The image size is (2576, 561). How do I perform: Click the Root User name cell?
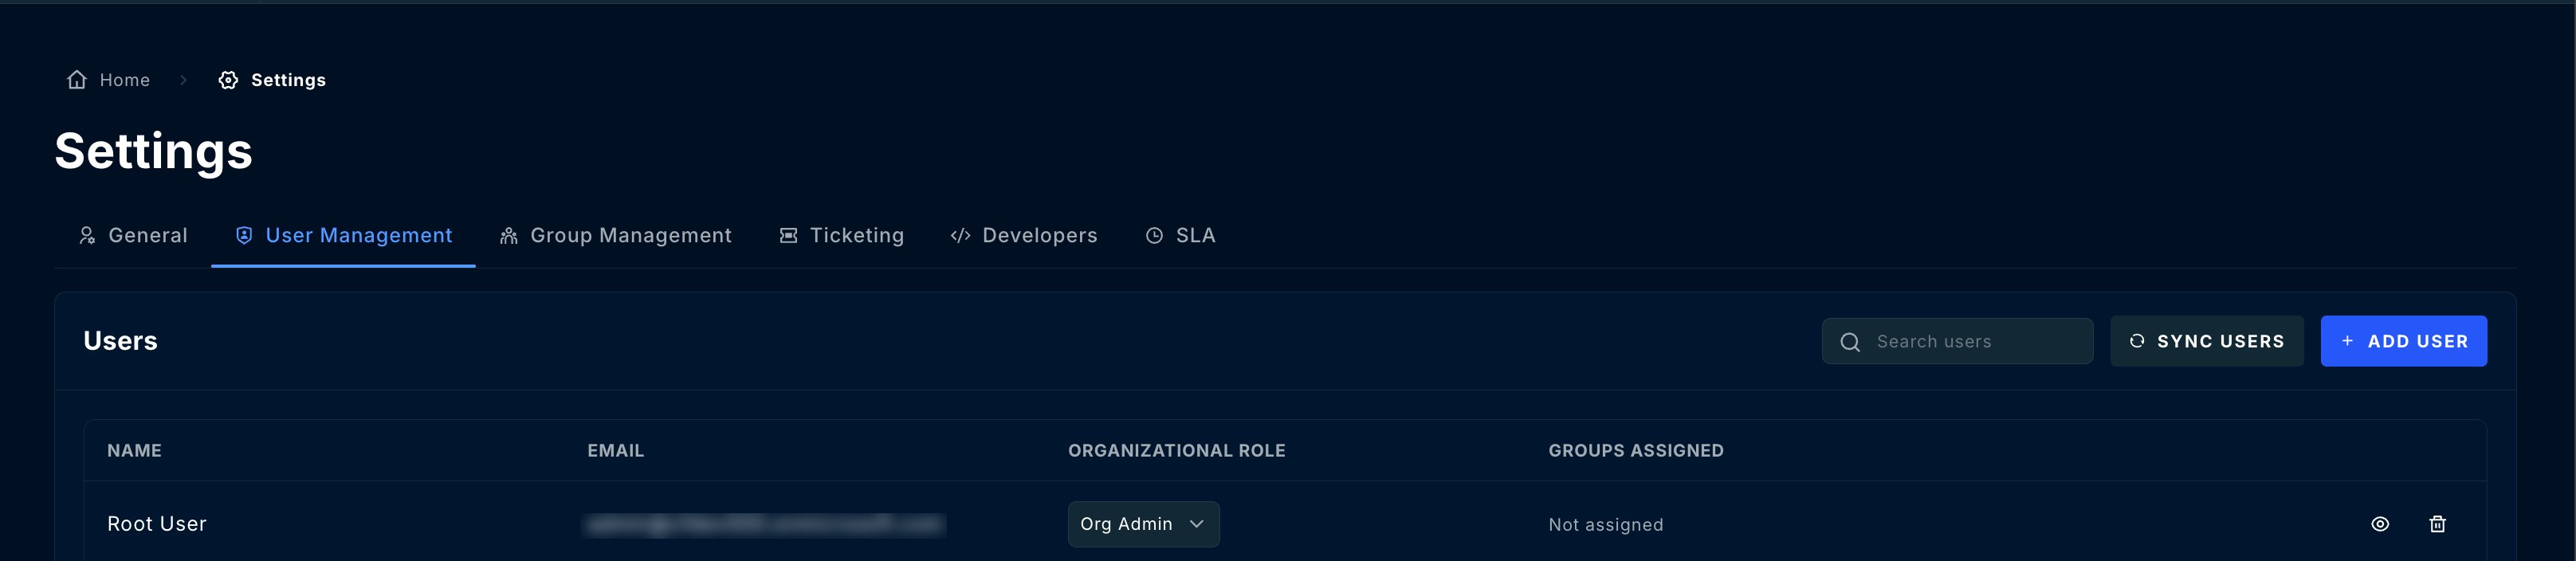157,524
